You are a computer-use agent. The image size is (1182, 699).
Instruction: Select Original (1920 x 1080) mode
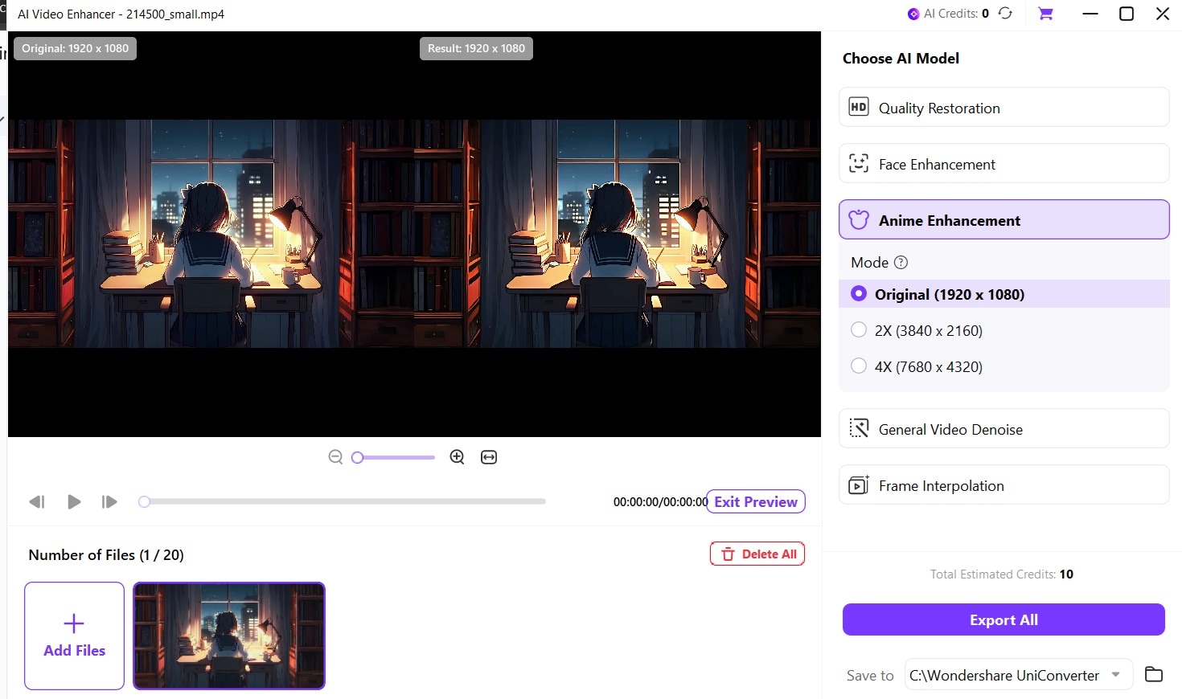[x=1004, y=294]
